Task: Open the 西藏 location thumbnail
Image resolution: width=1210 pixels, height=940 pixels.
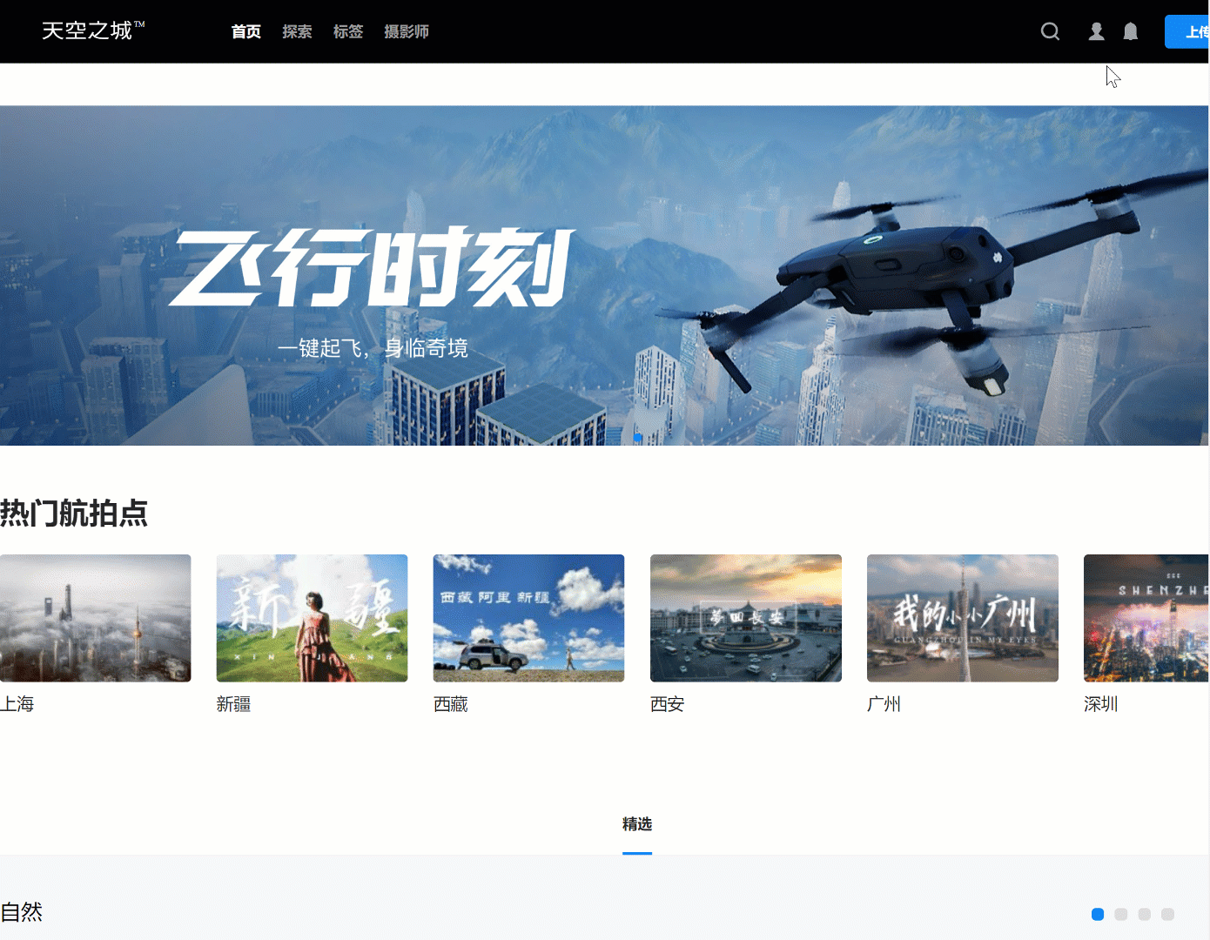Action: tap(528, 618)
